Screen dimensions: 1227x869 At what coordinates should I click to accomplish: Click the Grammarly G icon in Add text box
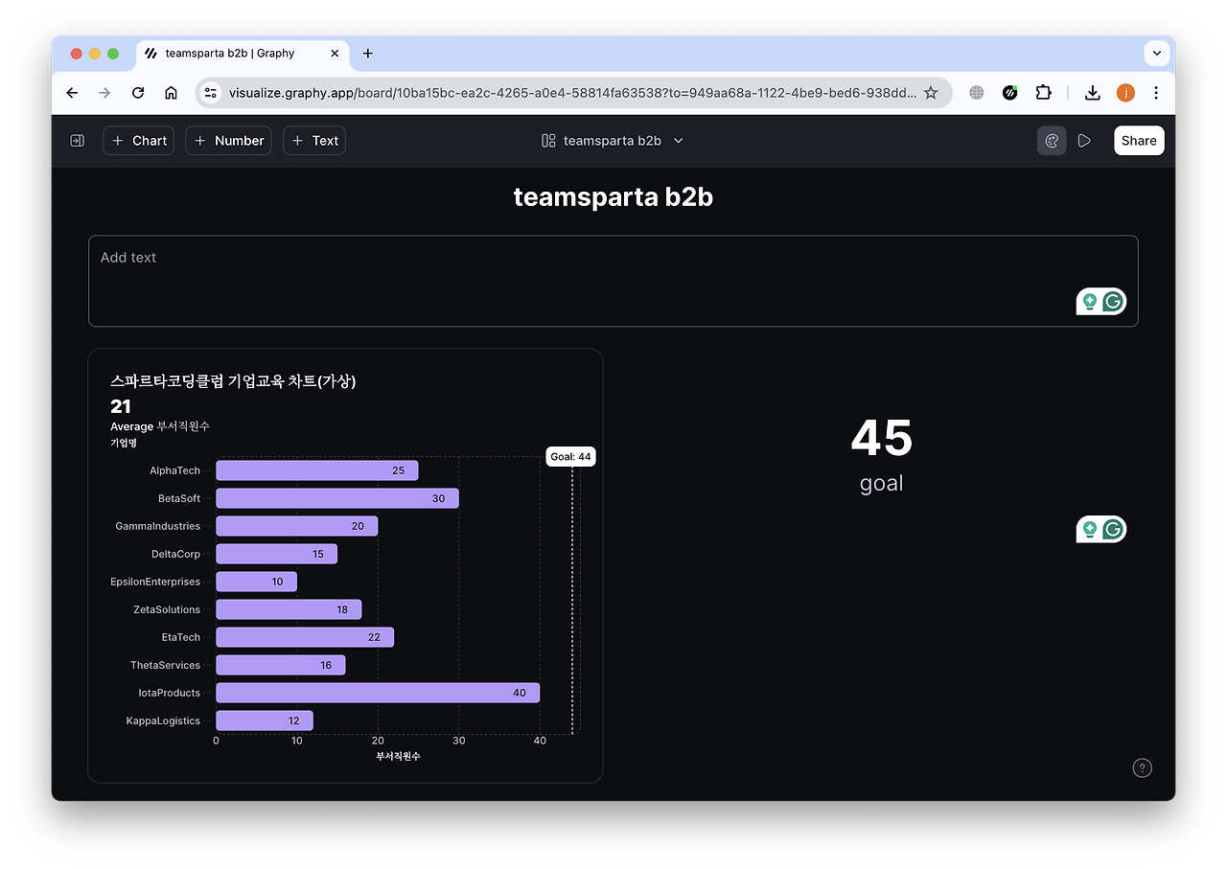pos(1113,302)
